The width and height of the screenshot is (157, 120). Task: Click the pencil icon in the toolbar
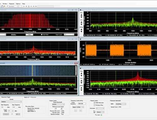4,6
